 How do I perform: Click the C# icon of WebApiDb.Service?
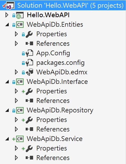(20, 139)
